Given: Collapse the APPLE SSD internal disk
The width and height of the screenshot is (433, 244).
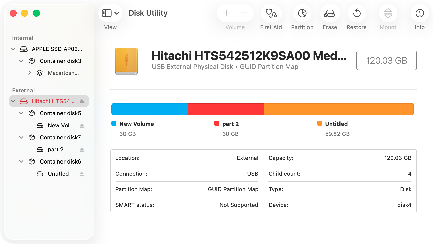Looking at the screenshot, I should [13, 49].
